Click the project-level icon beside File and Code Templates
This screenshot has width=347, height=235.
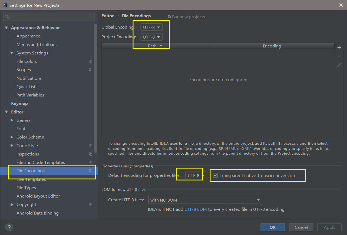[x=90, y=163]
